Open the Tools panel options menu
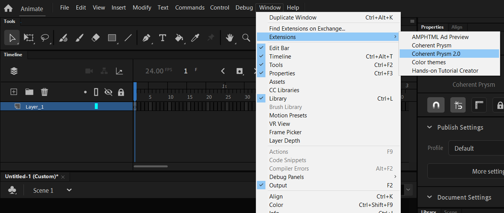The height and width of the screenshot is (213, 504). tap(412, 21)
